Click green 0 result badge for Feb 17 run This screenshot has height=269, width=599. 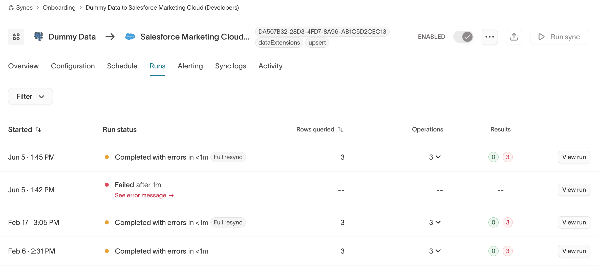[494, 222]
